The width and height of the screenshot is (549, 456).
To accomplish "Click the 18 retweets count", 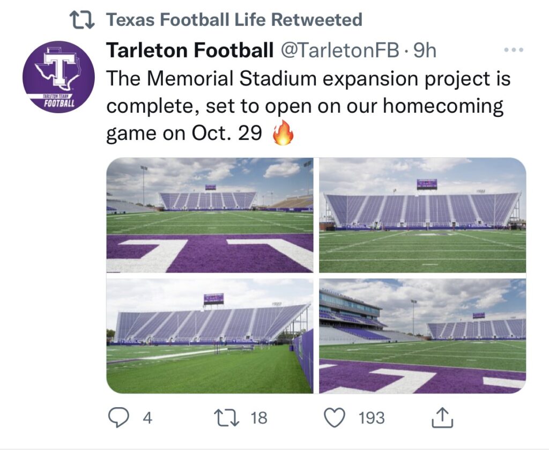I will pos(259,418).
